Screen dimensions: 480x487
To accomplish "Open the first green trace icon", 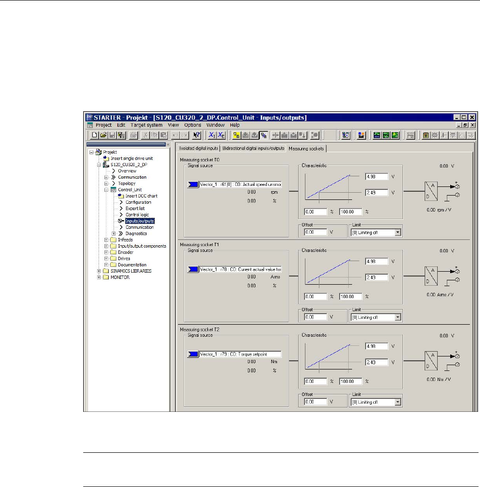I will coord(377,135).
